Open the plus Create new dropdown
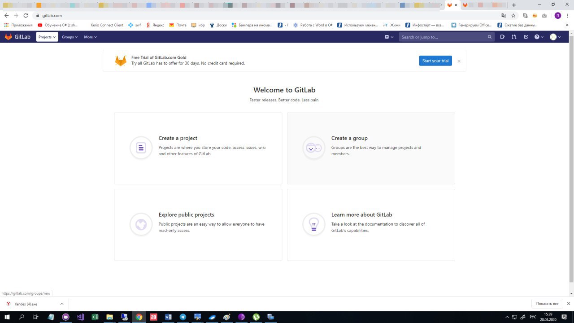Viewport: 574px width, 323px height. (389, 37)
